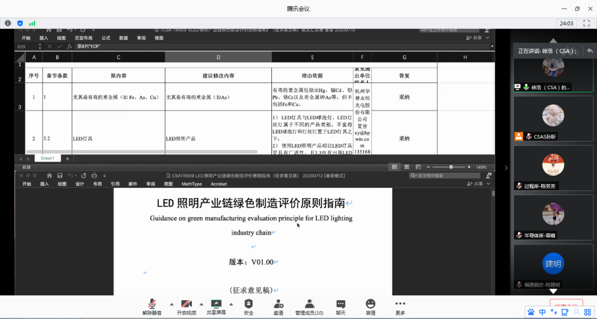Expand video options arrow beside 开启视频
Screen dimensions: 597x319
[201, 304]
